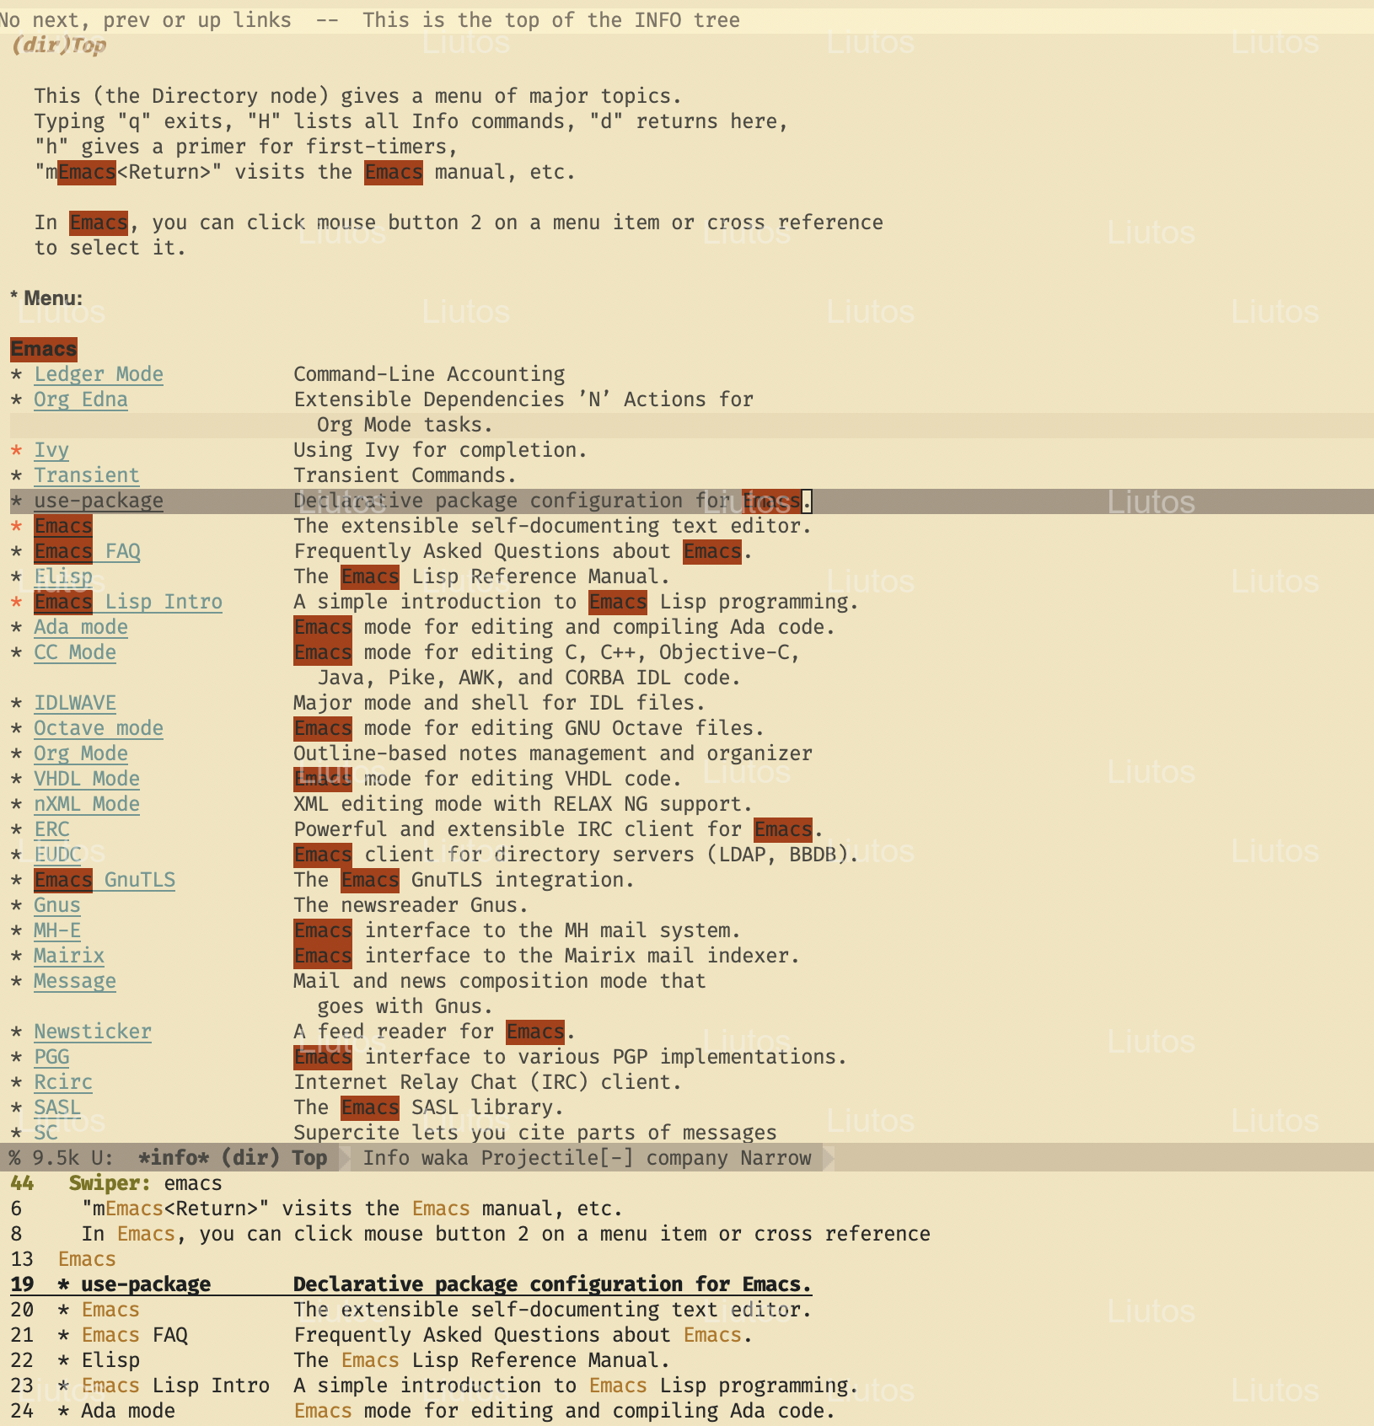Open the Ledger Mode menu link
This screenshot has width=1374, height=1426.
click(x=99, y=374)
